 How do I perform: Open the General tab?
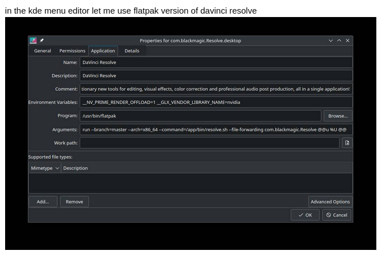point(43,51)
